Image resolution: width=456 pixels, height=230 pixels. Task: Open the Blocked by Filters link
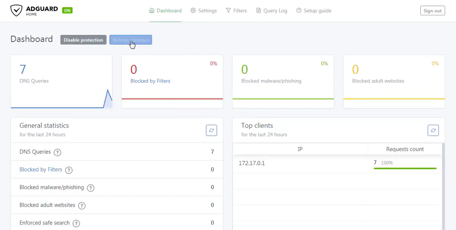(41, 170)
